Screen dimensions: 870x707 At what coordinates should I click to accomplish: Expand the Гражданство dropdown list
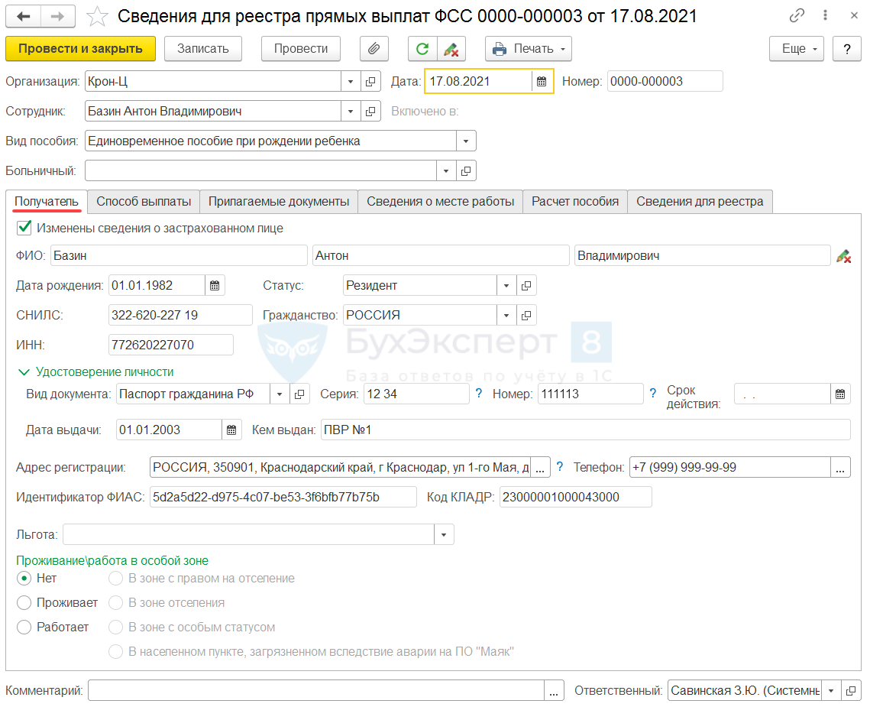click(x=506, y=316)
